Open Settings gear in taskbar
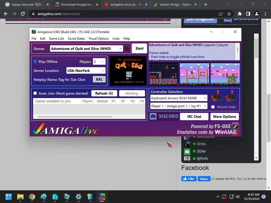This screenshot has width=271, height=203. coord(78,197)
